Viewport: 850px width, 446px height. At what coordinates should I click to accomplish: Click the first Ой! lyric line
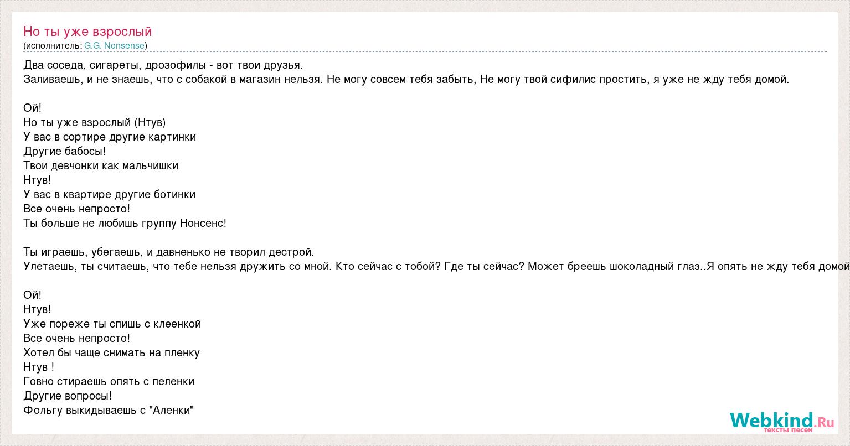point(33,108)
